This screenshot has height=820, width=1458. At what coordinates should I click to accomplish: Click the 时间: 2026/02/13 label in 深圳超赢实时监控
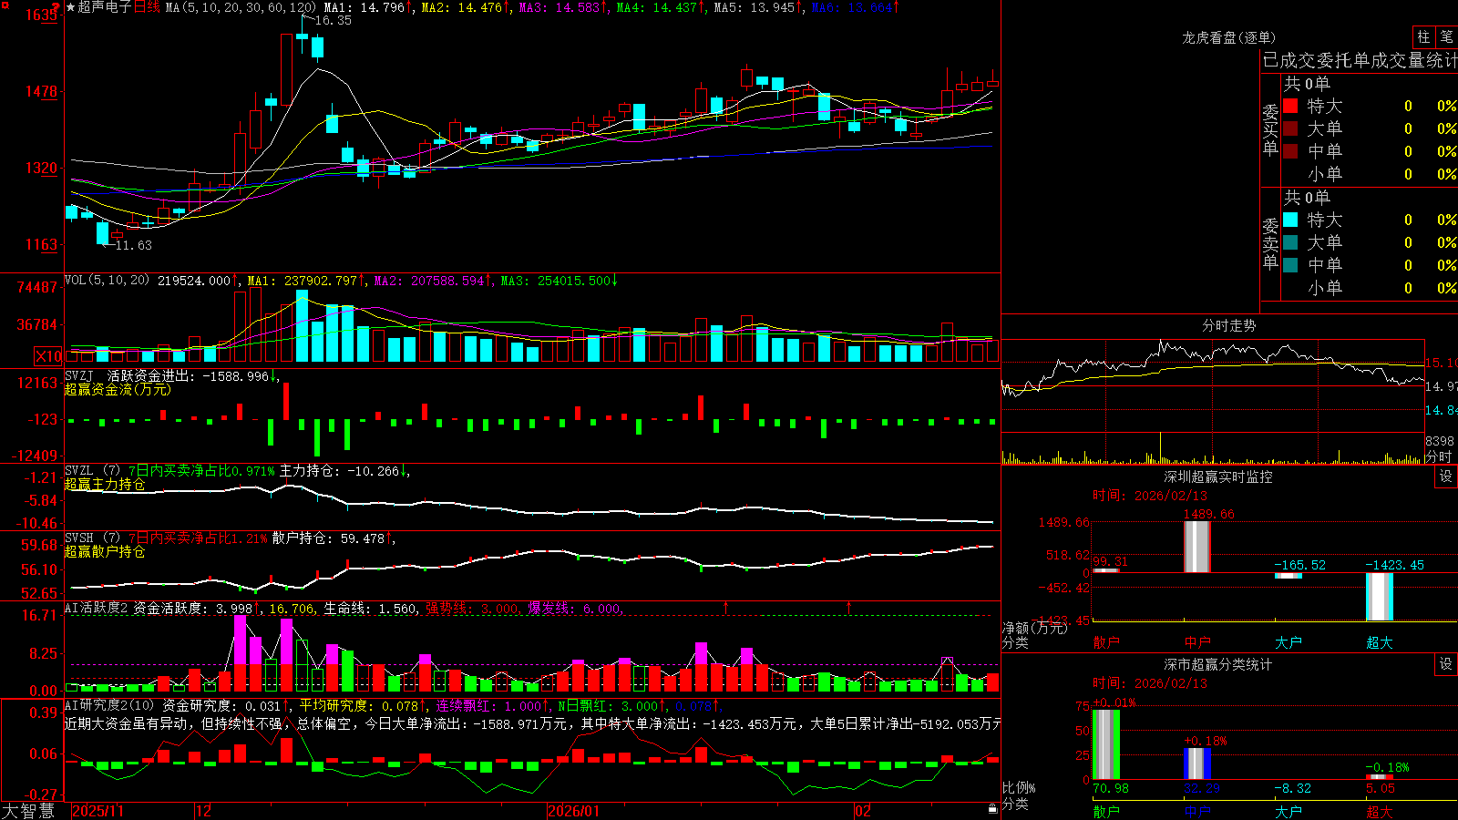(1150, 496)
